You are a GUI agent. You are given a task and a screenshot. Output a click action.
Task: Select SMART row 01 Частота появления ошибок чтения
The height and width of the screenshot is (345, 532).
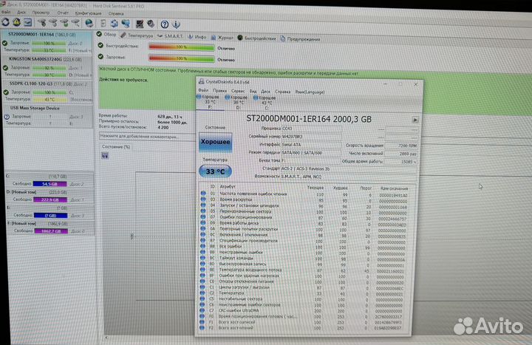click(x=304, y=194)
